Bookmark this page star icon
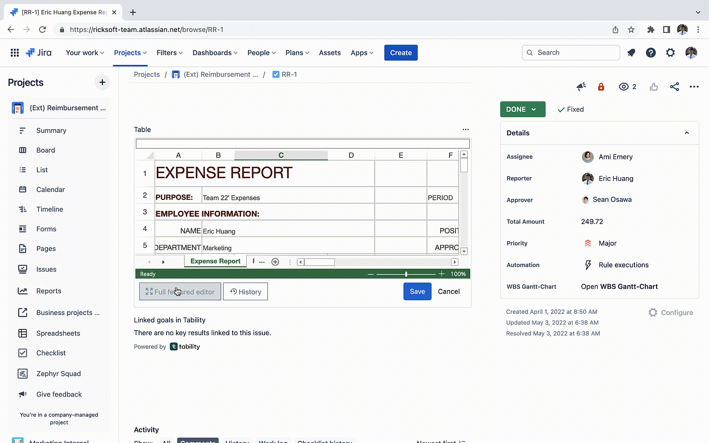This screenshot has width=709, height=443. click(x=631, y=30)
